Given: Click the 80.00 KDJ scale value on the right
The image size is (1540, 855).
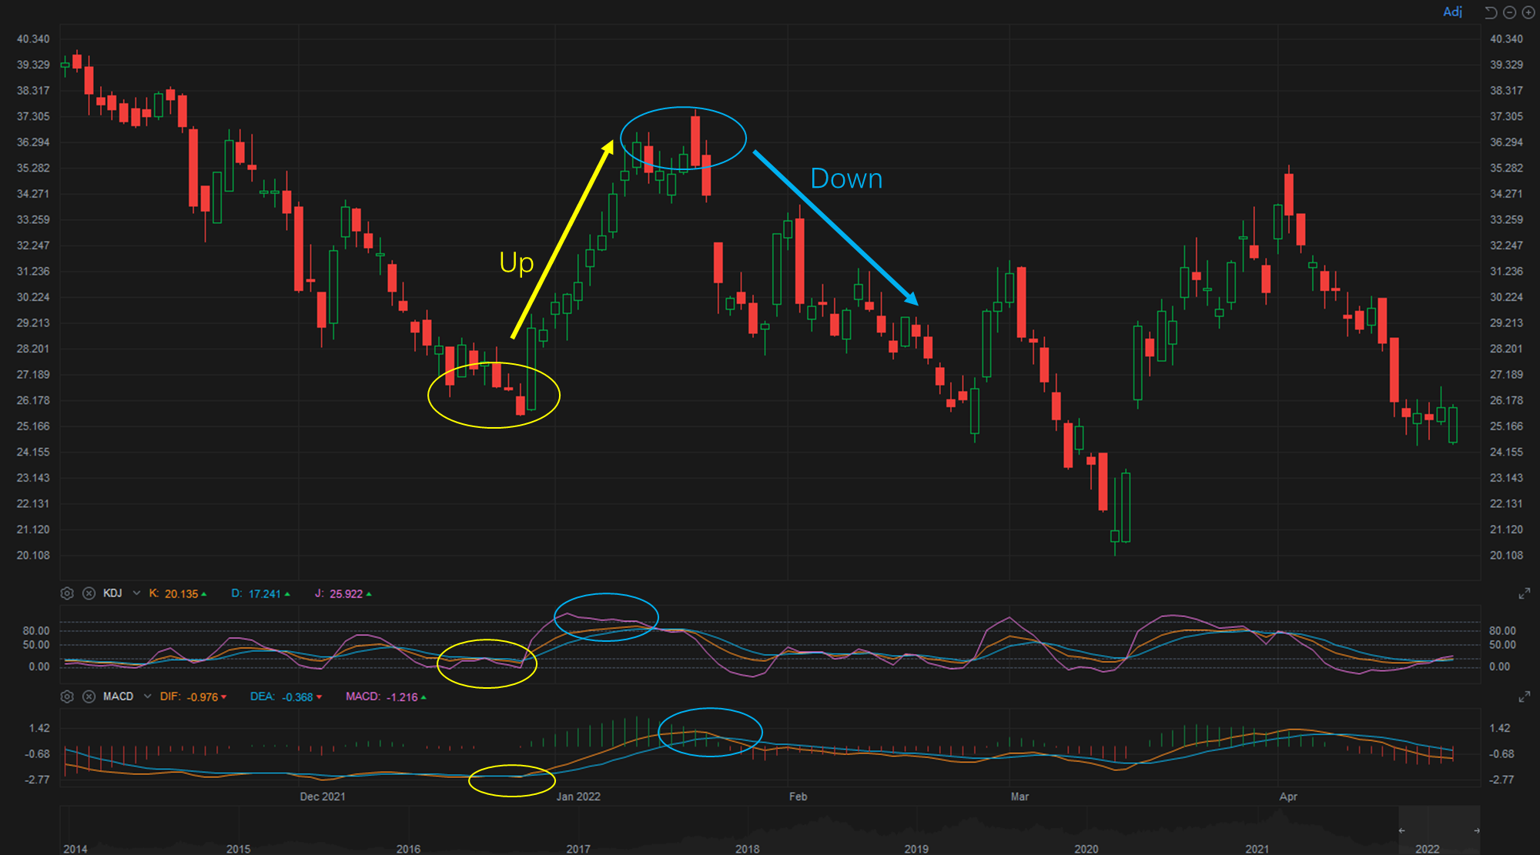Looking at the screenshot, I should (x=1502, y=631).
